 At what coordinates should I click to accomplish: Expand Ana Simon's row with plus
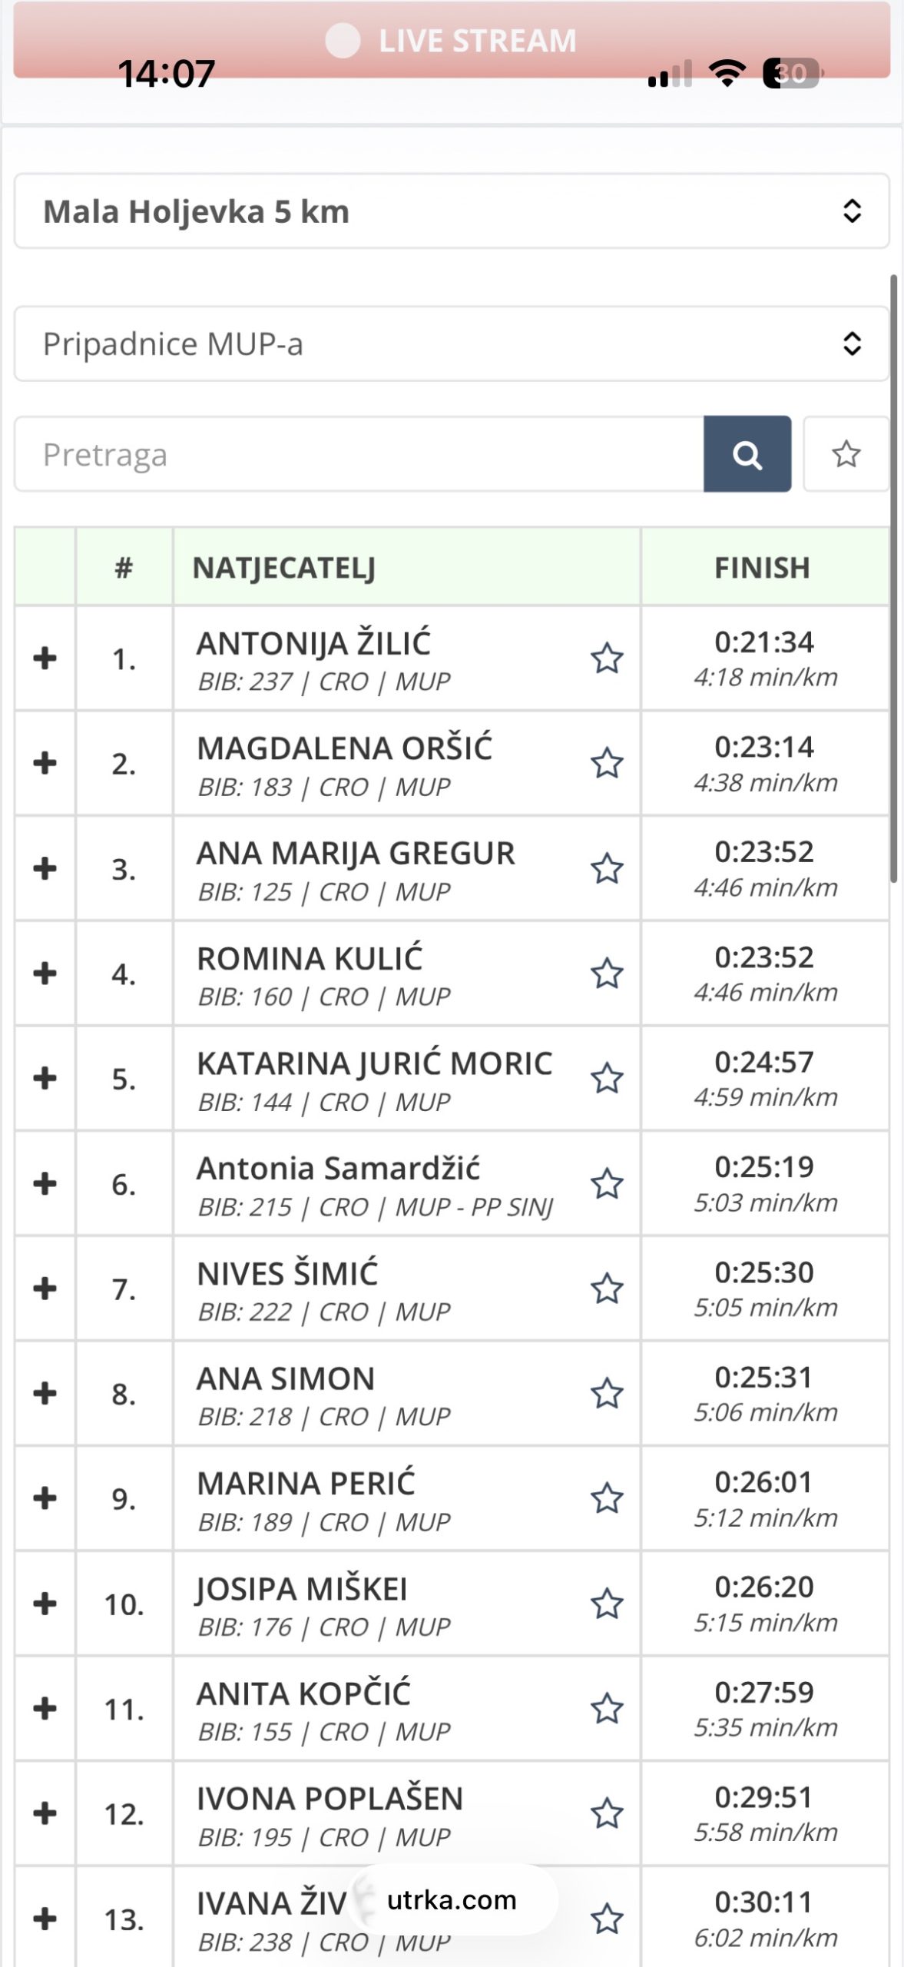point(45,1393)
